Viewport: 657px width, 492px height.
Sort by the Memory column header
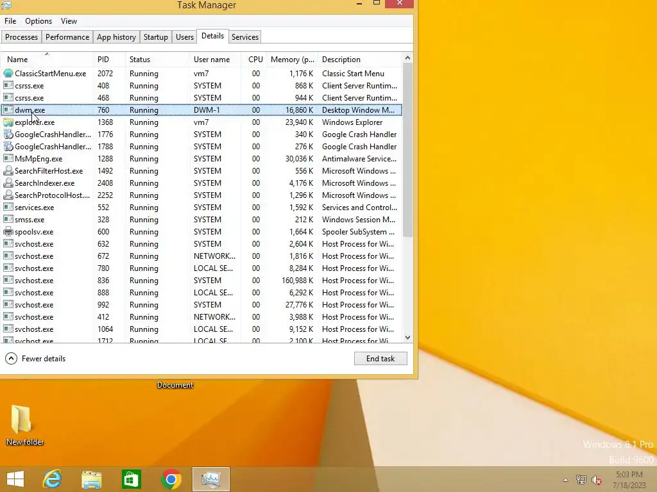pos(292,60)
